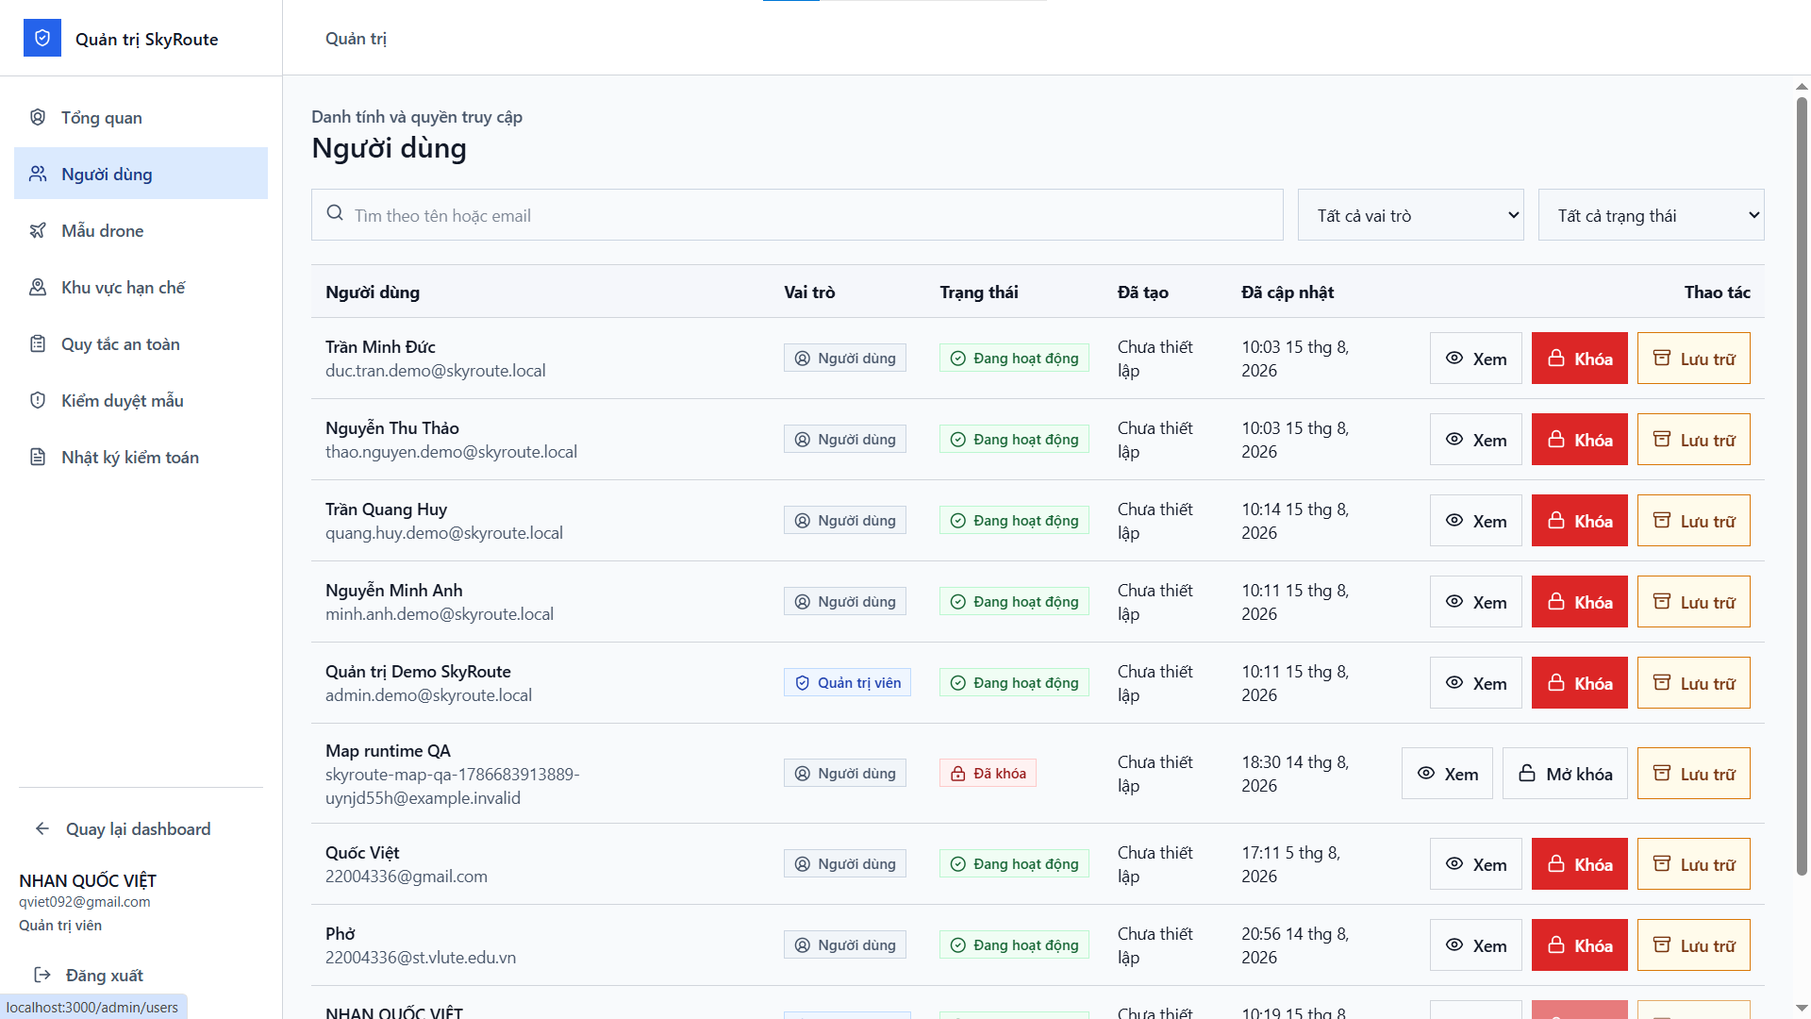Navigate to Kiểm duyệt mẫu
The width and height of the screenshot is (1811, 1019).
coord(141,400)
